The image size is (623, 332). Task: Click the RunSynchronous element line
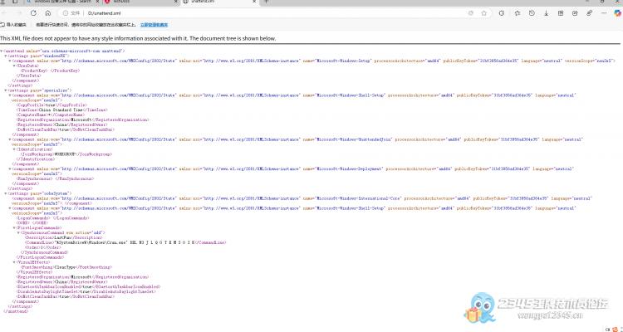coord(55,178)
